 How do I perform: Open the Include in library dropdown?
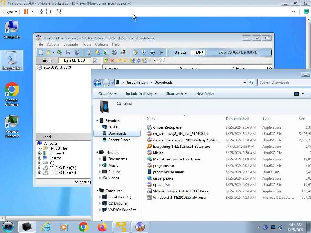click(x=141, y=94)
